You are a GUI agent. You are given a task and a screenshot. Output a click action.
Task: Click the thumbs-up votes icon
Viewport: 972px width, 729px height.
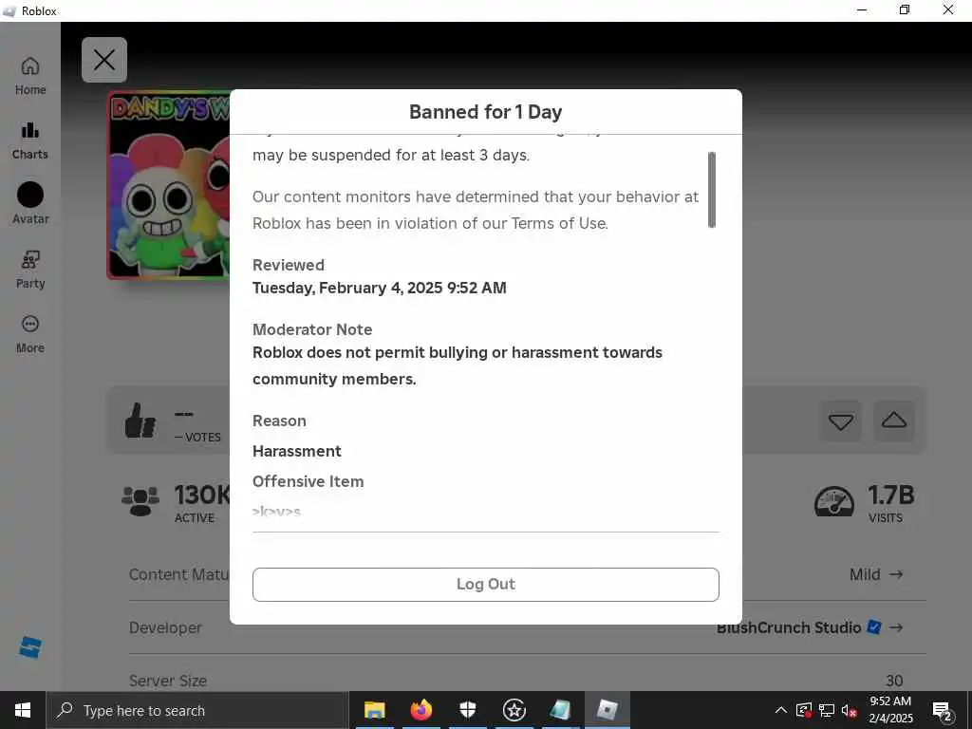tap(140, 421)
